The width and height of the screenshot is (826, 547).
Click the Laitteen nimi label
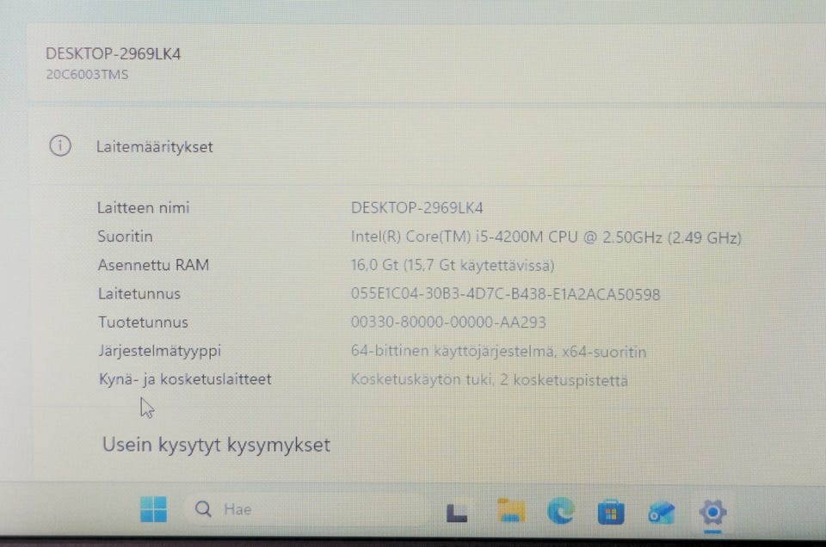144,207
